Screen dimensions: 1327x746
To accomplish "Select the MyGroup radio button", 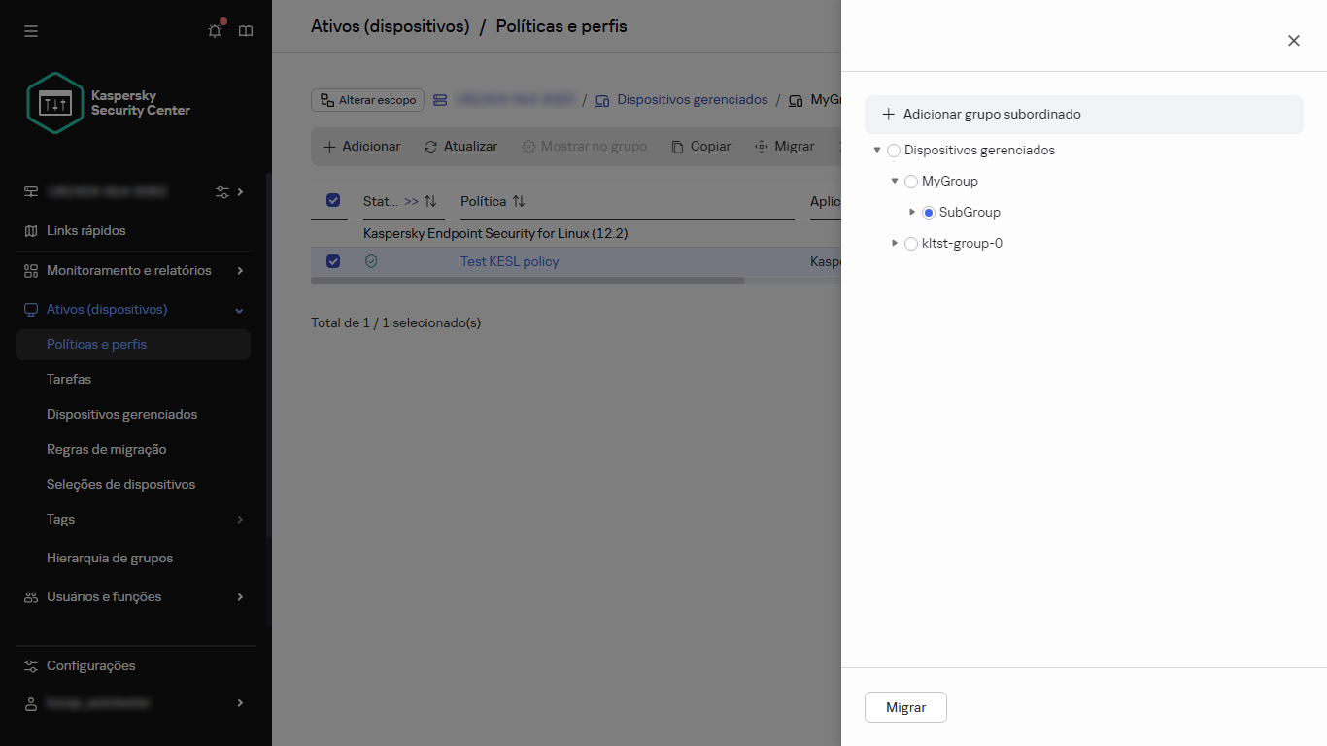I will pos(911,182).
